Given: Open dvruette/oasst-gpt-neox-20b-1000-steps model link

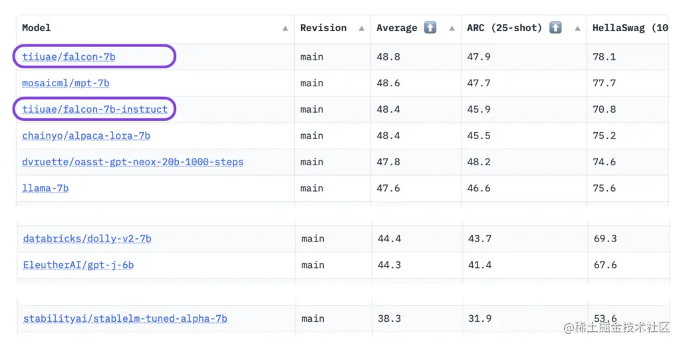Looking at the screenshot, I should click(132, 162).
